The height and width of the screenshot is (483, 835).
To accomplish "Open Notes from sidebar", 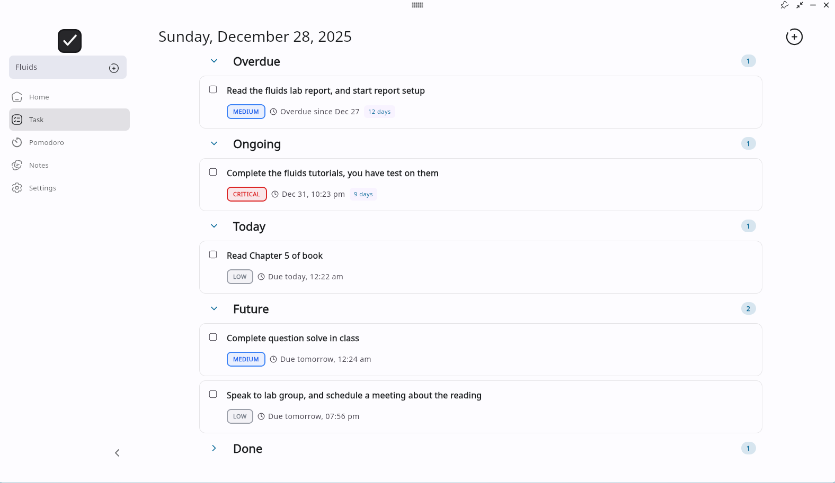I will coord(69,165).
